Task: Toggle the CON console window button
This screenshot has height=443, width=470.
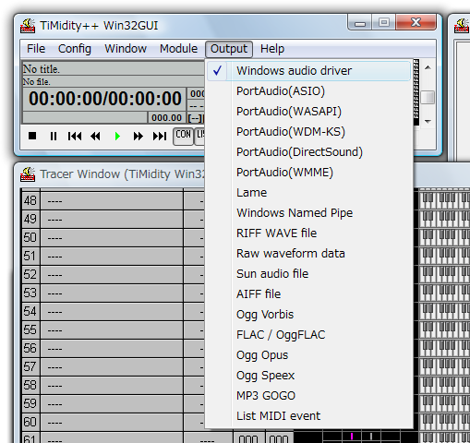Action: (x=184, y=136)
